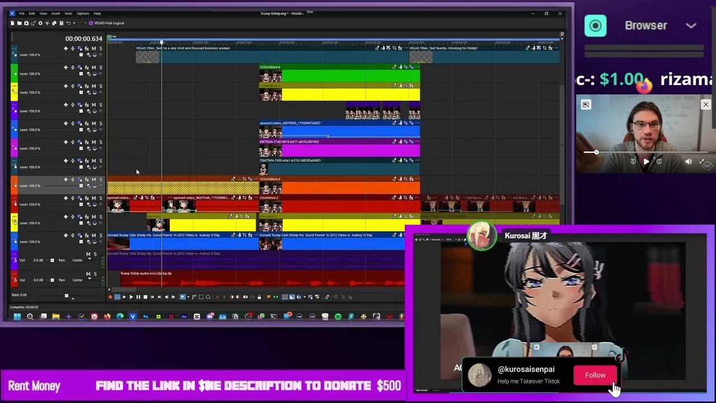The height and width of the screenshot is (403, 716).
Task: Click the Cut scissors icon in toolbar
Action: click(x=48, y=23)
